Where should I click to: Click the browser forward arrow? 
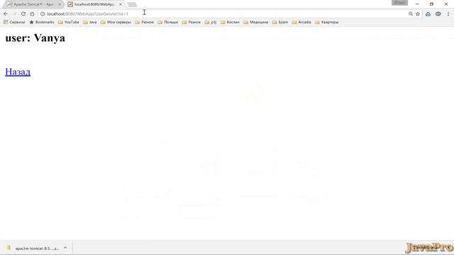coord(14,14)
